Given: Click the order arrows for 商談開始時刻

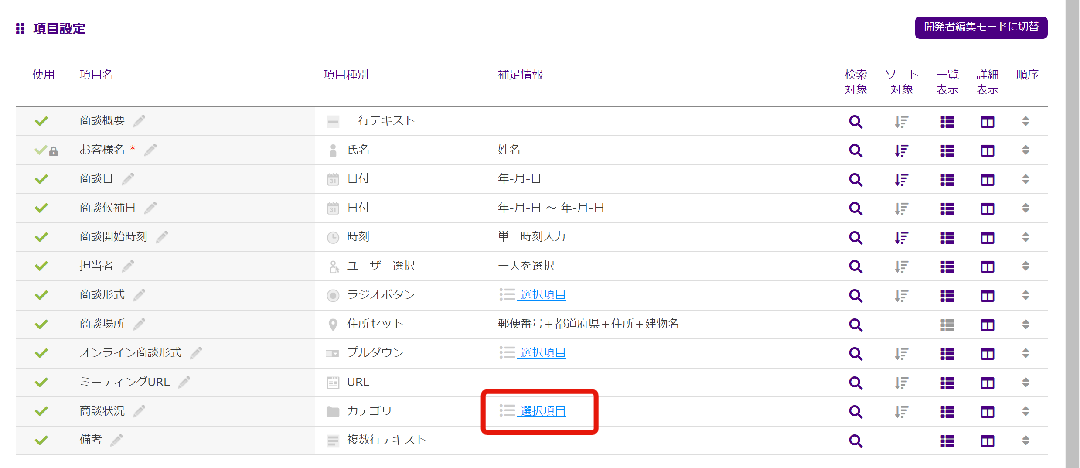Looking at the screenshot, I should pyautogui.click(x=1026, y=237).
